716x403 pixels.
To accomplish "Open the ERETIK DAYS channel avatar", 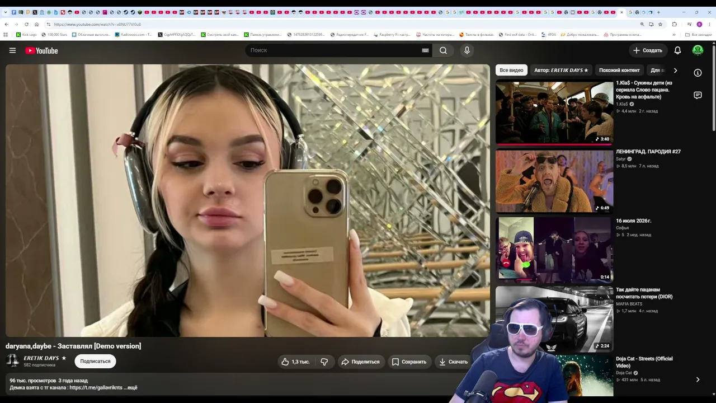I will pos(12,361).
